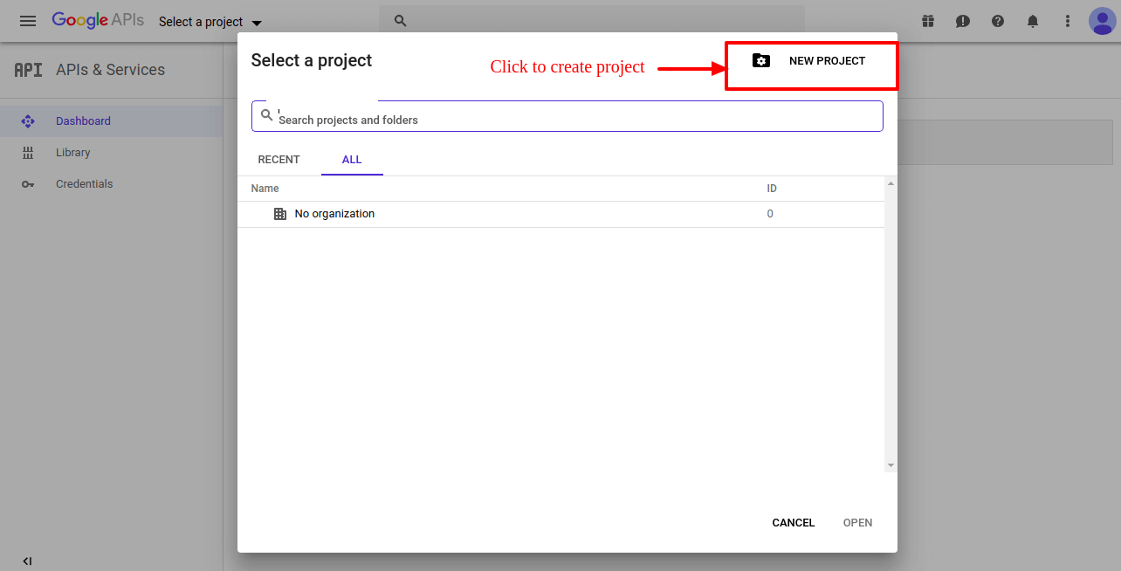Open the navigation hamburger menu

(x=27, y=21)
